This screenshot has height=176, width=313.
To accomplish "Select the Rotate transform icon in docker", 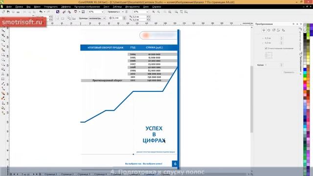I will (x=268, y=30).
